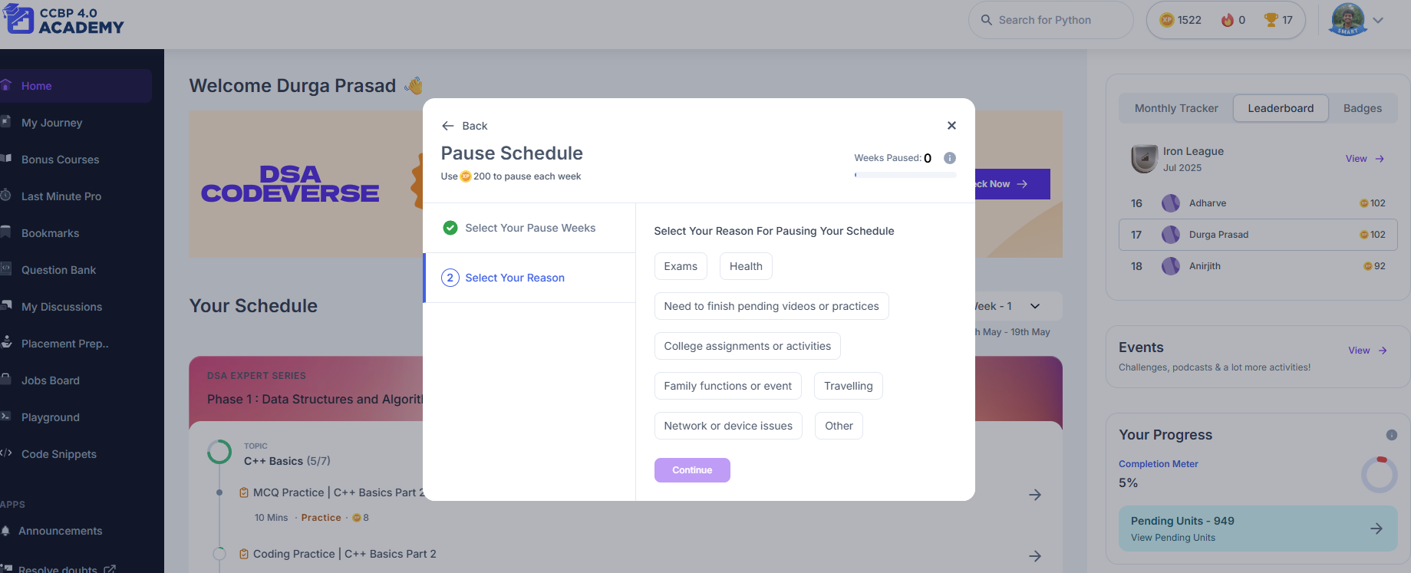Click the coin icon showing 1522
This screenshot has width=1411, height=573.
click(x=1167, y=20)
